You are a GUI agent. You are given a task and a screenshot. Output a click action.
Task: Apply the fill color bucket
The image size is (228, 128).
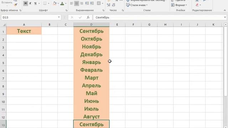[x=55, y=3]
